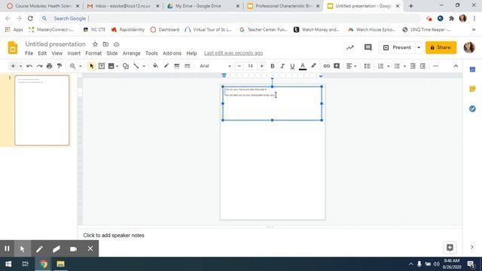This screenshot has height=271, width=482.
Task: Open the comment history icon
Action: tap(368, 47)
